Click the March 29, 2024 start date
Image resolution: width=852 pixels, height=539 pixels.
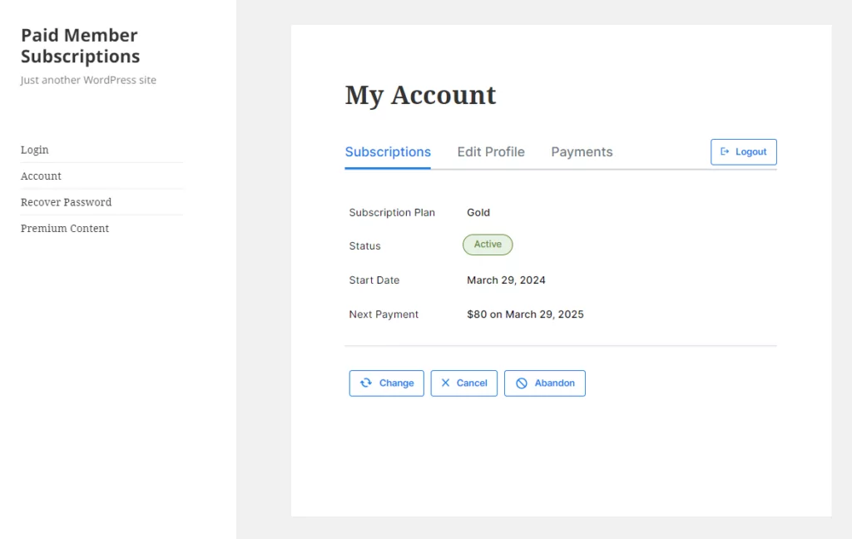tap(506, 280)
